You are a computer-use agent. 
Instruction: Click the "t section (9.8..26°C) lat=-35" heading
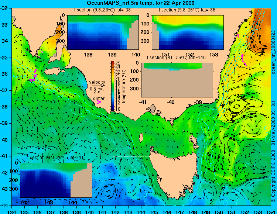[187, 10]
